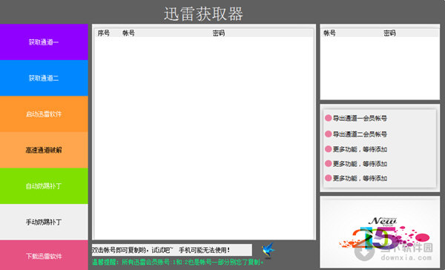Select the 导出通道一会员帐号 radio option

pos(356,118)
